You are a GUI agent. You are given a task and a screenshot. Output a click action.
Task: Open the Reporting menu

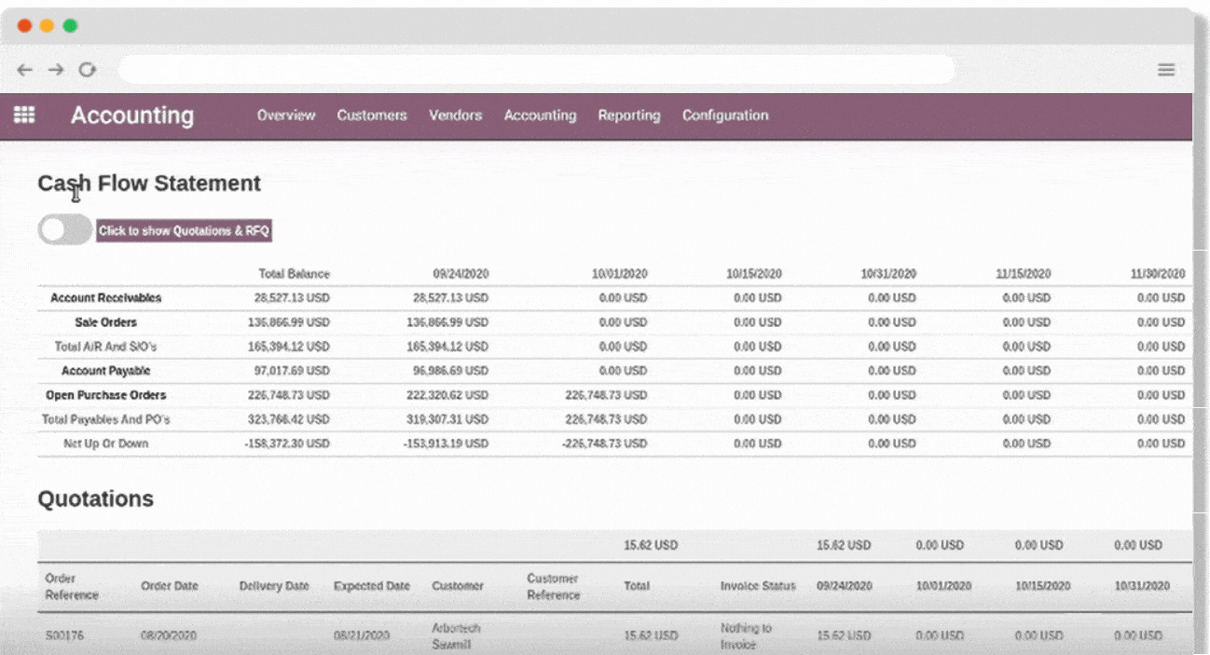[629, 115]
